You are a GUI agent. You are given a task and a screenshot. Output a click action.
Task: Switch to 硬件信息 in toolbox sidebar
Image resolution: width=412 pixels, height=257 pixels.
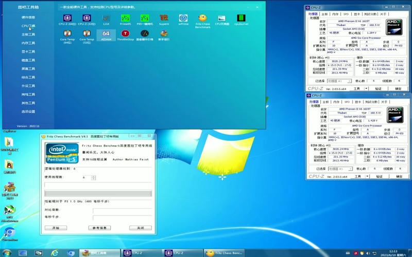pyautogui.click(x=28, y=17)
